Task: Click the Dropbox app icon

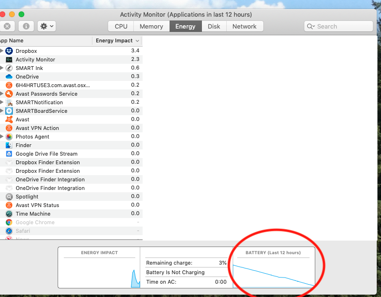Action: coord(9,51)
